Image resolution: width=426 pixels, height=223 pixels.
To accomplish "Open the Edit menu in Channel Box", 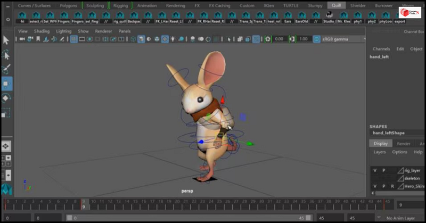I will (x=400, y=49).
